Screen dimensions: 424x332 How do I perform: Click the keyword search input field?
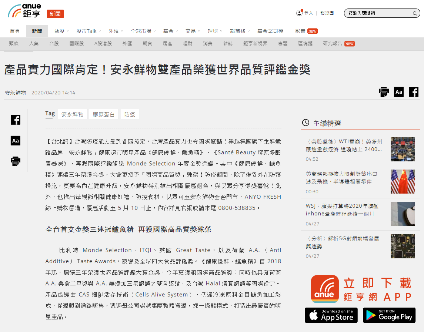coord(378,13)
